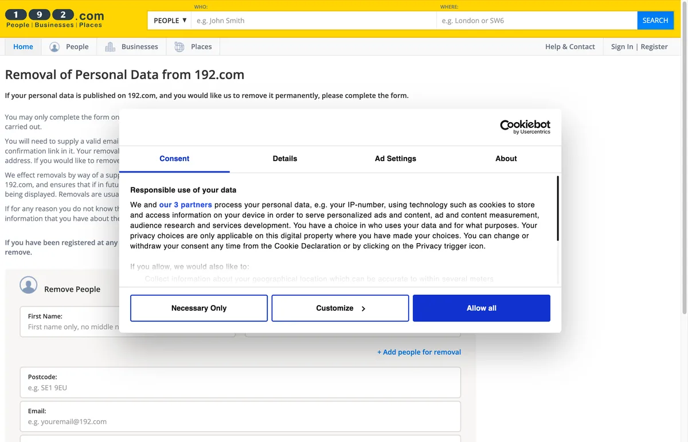Click the Places globe icon
The height and width of the screenshot is (442, 688).
[179, 47]
